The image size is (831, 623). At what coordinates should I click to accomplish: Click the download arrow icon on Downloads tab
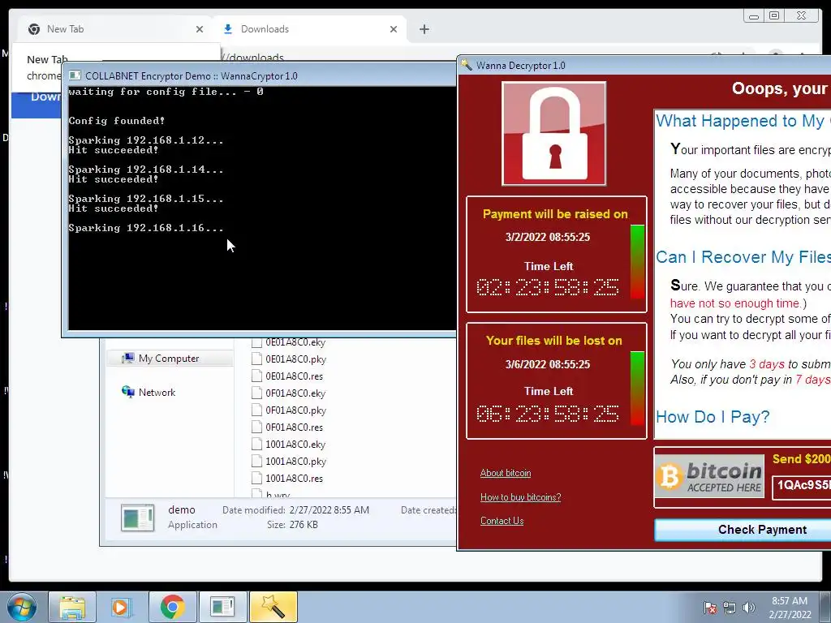click(x=228, y=29)
